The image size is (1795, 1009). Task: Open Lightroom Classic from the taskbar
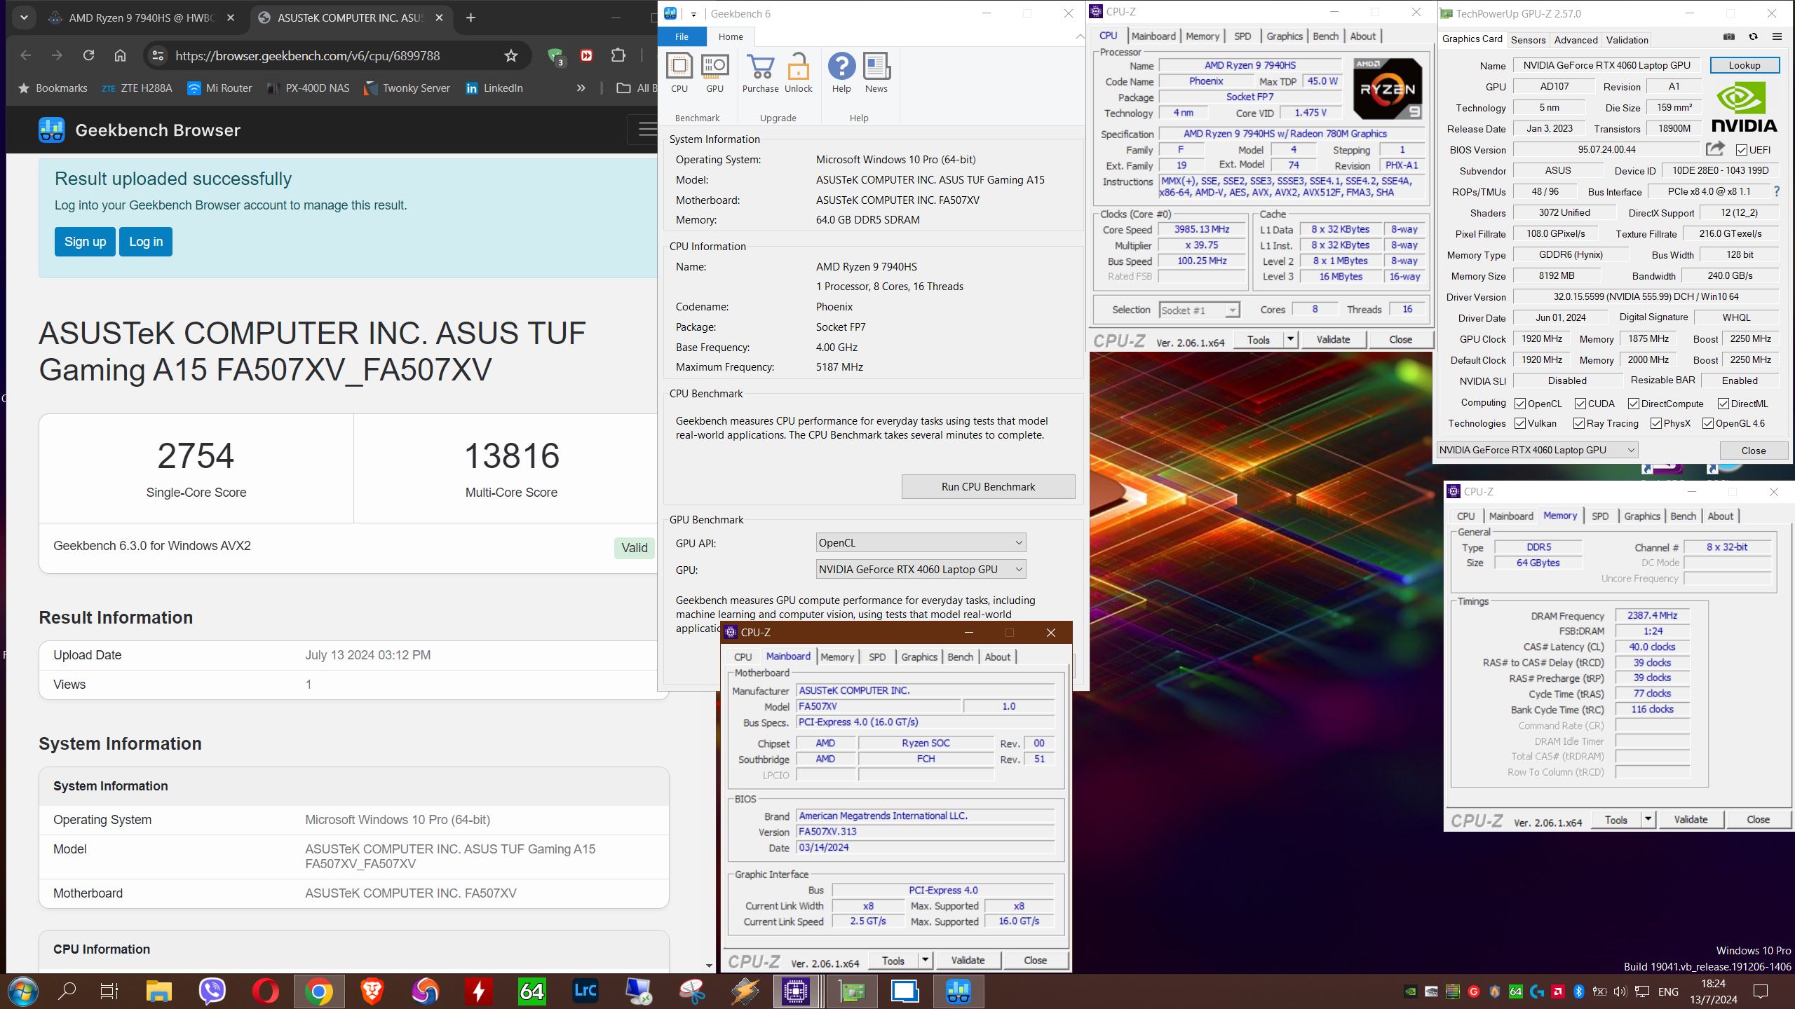click(x=585, y=991)
